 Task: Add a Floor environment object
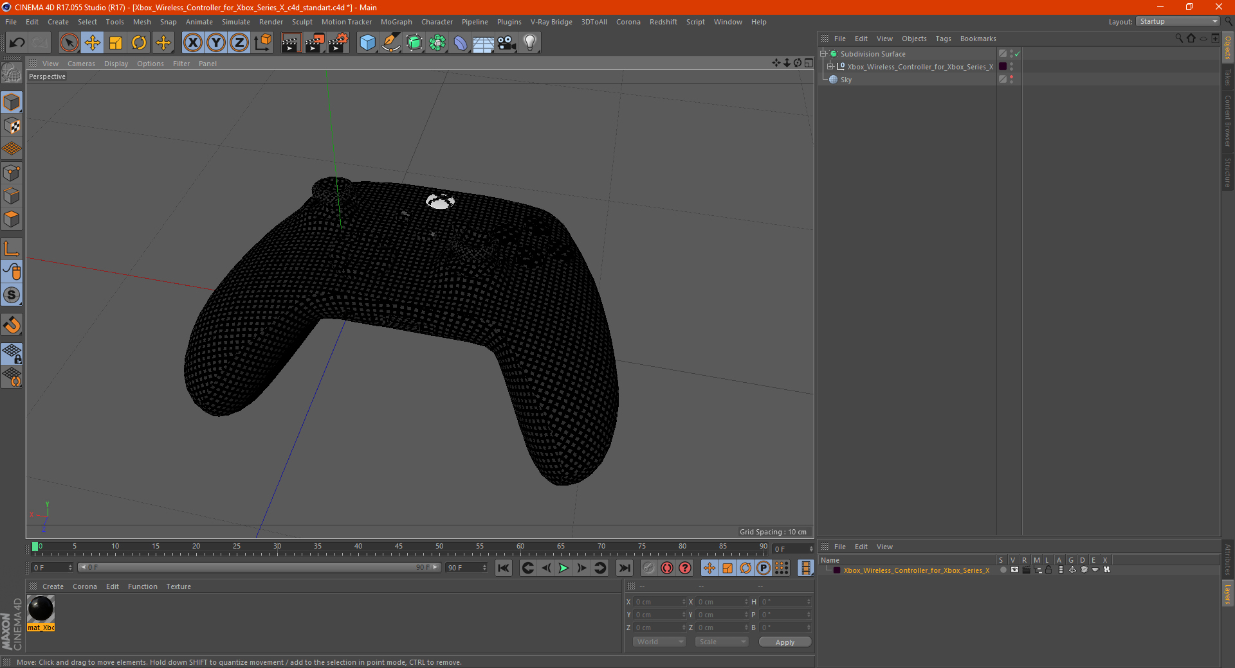(x=484, y=43)
